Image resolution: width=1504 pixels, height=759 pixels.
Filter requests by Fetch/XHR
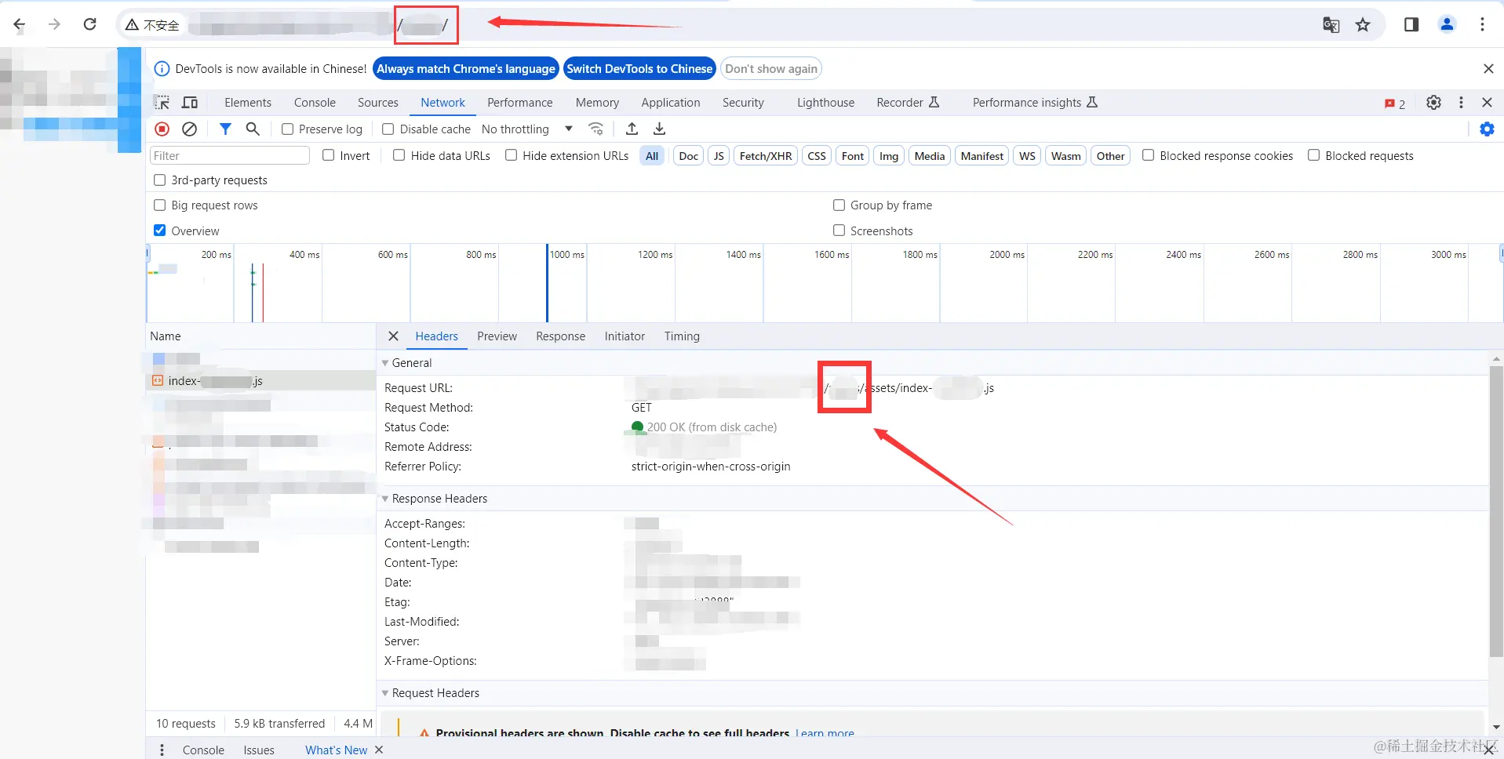coord(766,156)
